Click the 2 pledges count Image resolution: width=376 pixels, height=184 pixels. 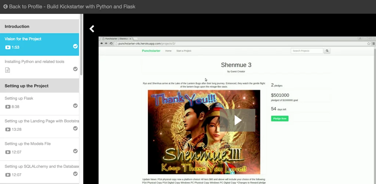tap(276, 85)
